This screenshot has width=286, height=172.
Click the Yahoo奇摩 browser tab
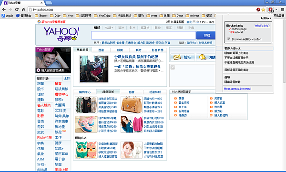click(x=23, y=3)
